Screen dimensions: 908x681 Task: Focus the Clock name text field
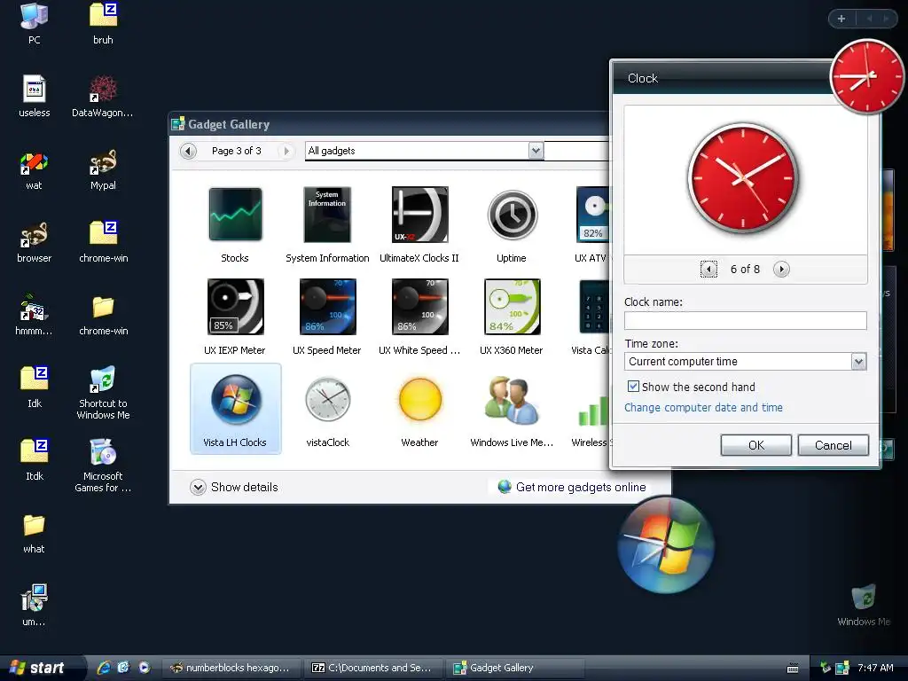pos(745,320)
